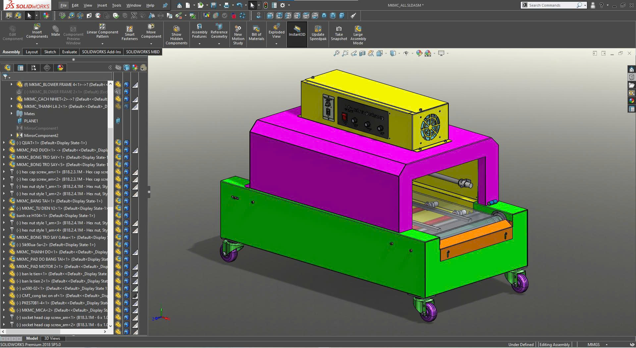Select the Mate tool
Image resolution: width=636 pixels, height=348 pixels.
point(55,31)
